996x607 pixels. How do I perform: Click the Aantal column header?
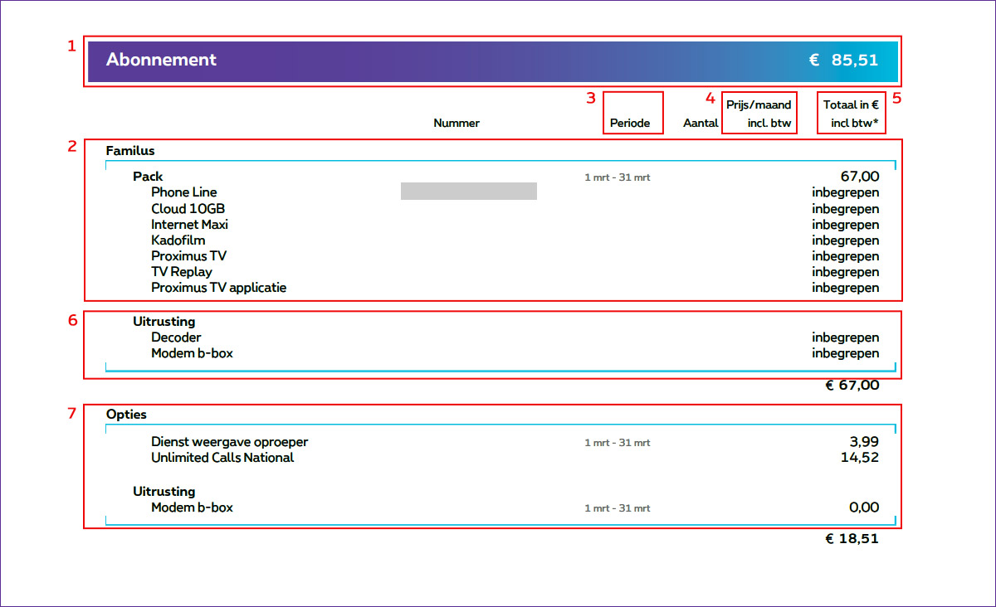click(x=701, y=124)
